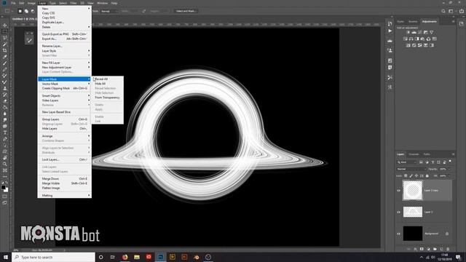The image size is (466, 262).
Task: Select the Horizontal Type tool
Action: coord(5,132)
